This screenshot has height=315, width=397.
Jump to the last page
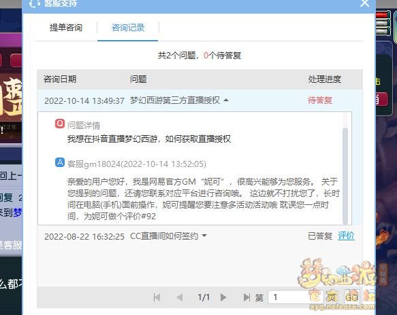(x=247, y=297)
